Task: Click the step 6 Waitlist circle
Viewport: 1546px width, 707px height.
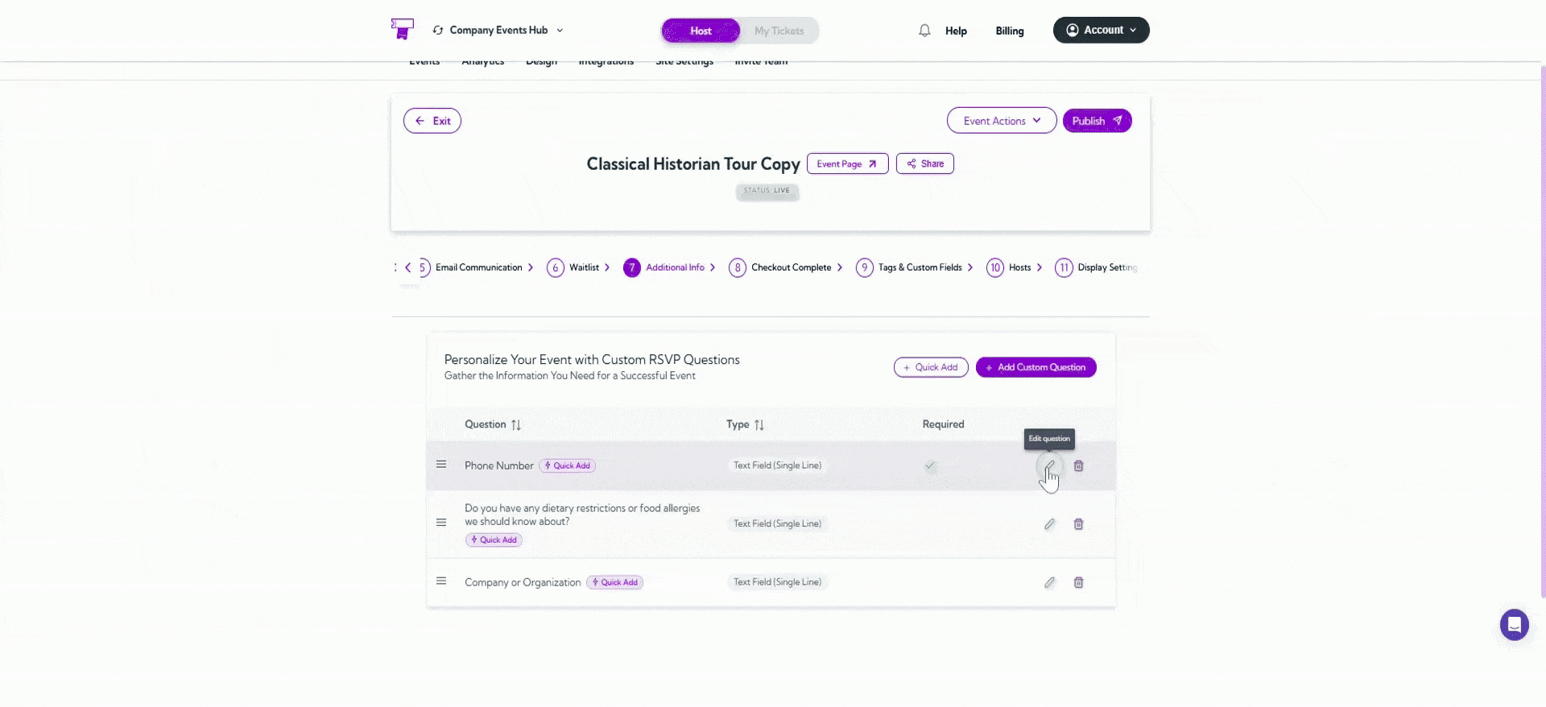Action: [556, 267]
